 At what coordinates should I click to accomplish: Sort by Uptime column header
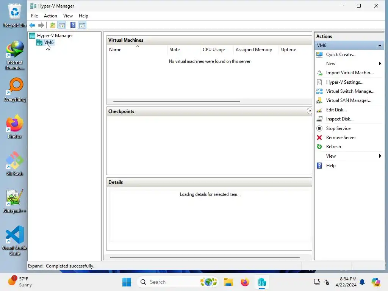pyautogui.click(x=295, y=50)
